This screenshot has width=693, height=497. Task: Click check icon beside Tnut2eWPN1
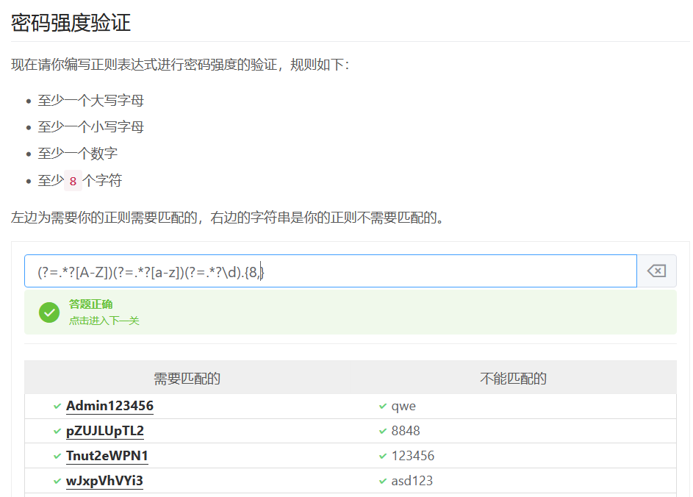tap(57, 456)
